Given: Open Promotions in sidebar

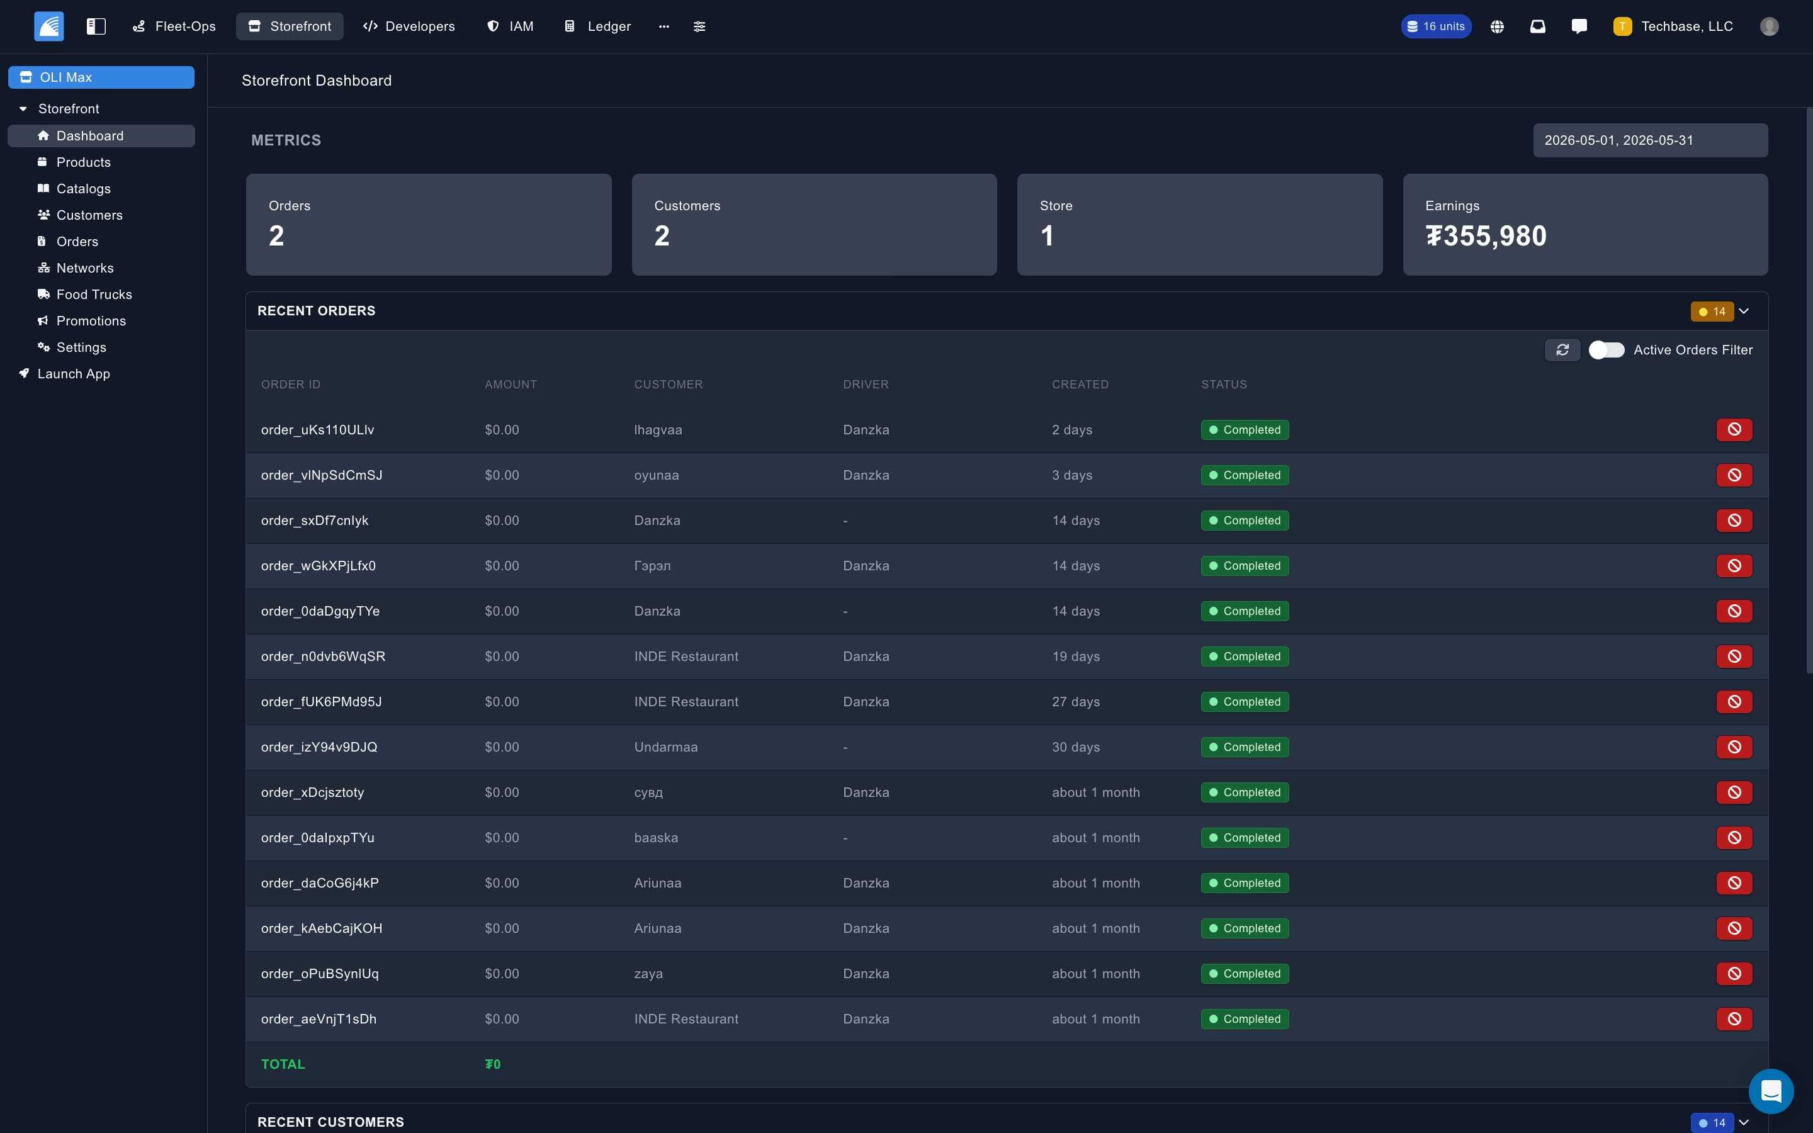Looking at the screenshot, I should (101, 321).
